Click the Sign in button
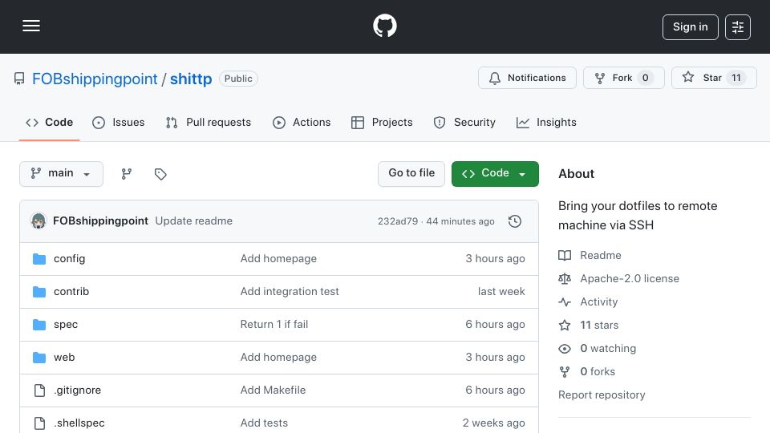 pyautogui.click(x=690, y=27)
